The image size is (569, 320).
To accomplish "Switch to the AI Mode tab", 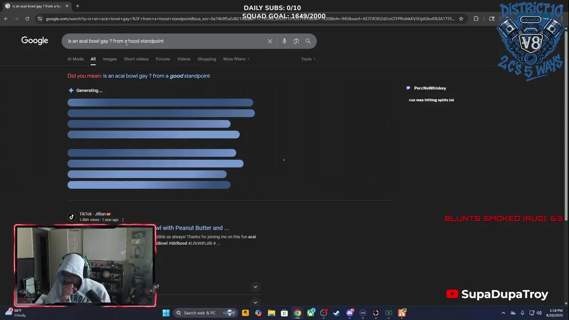I will coord(76,59).
